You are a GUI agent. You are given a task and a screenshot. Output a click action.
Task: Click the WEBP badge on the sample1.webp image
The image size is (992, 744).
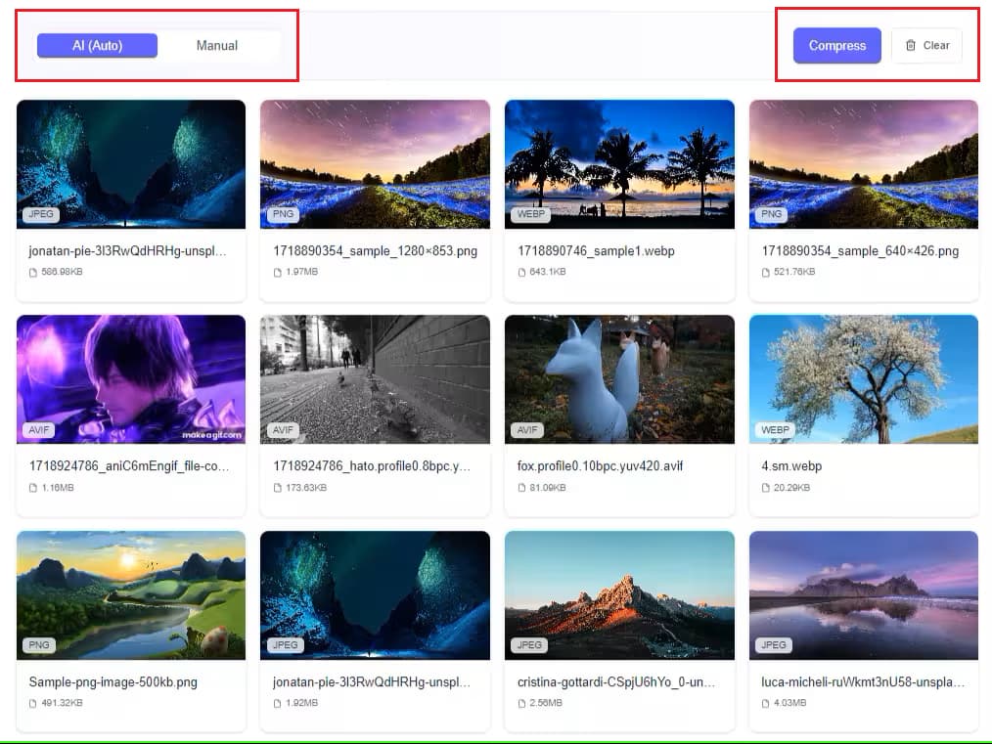click(531, 214)
